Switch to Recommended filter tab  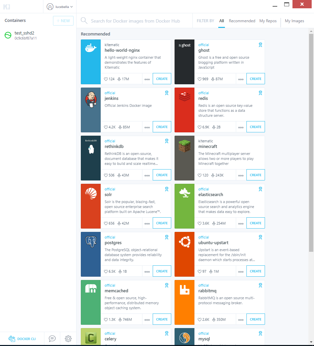coord(242,21)
